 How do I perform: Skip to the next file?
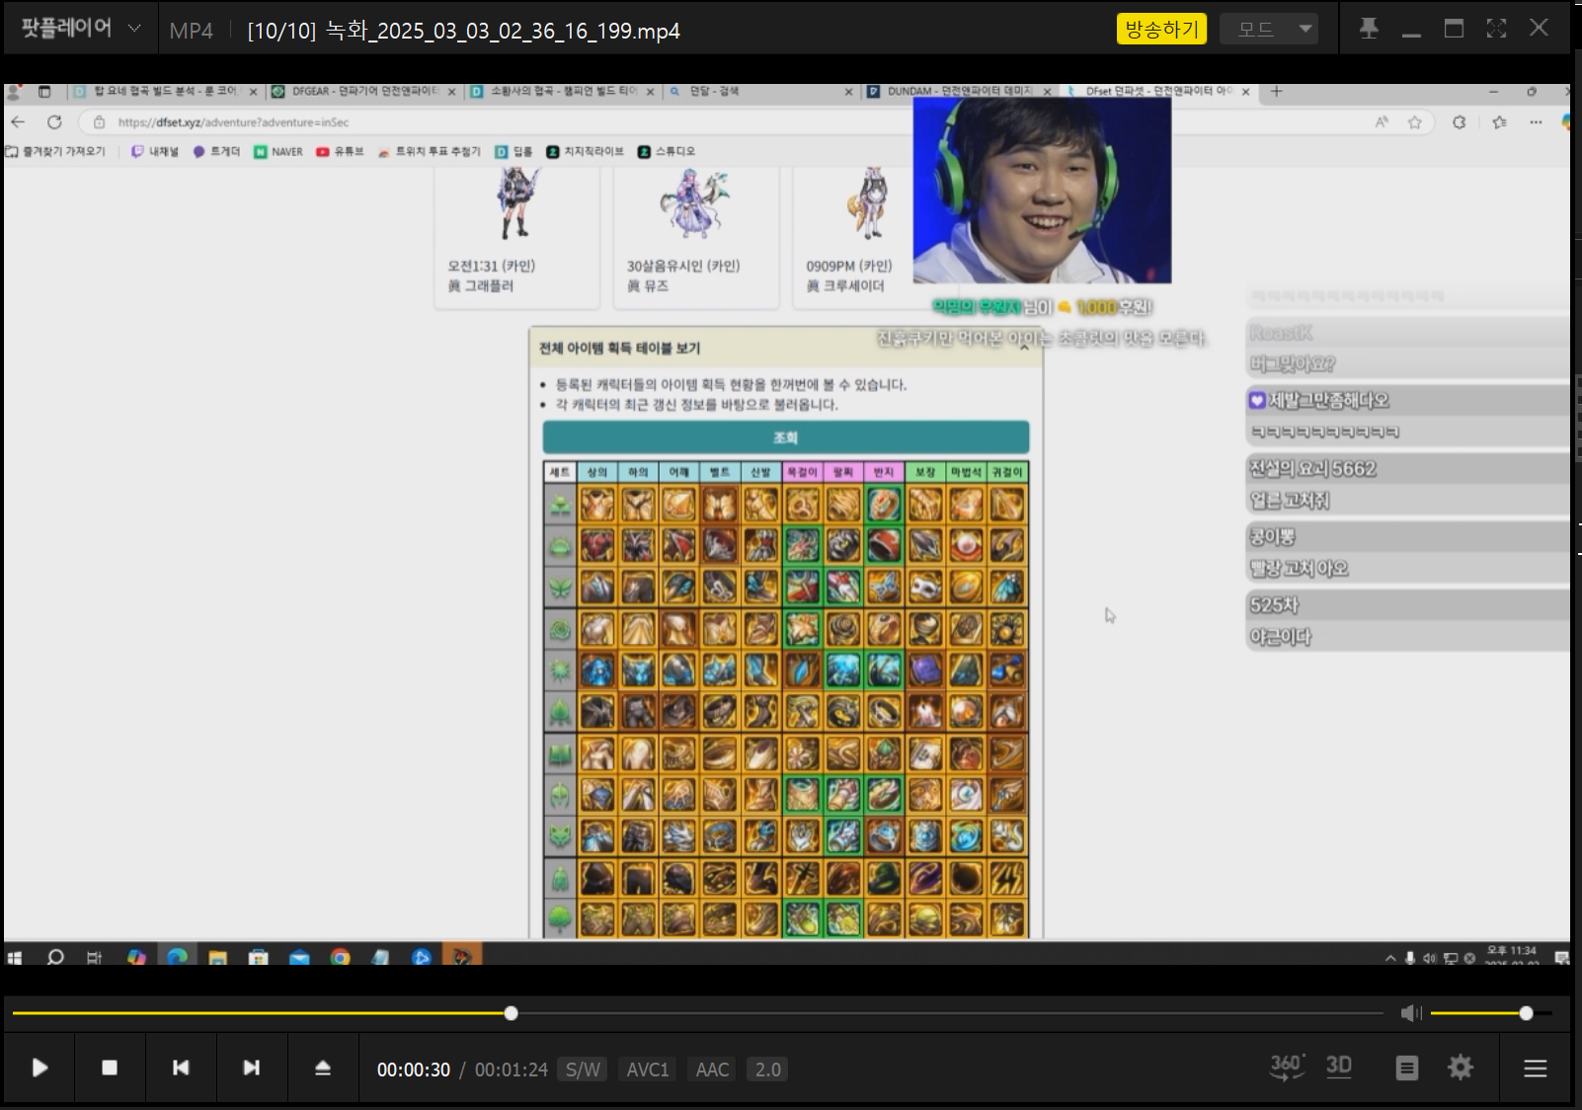tap(252, 1068)
